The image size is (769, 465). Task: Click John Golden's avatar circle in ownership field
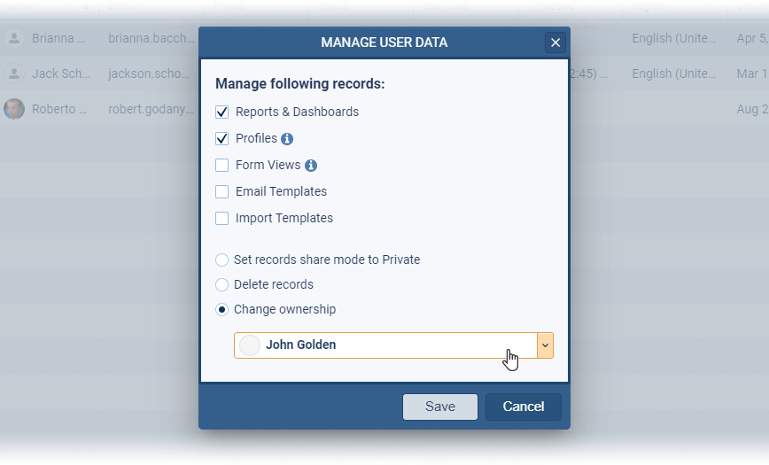pyautogui.click(x=250, y=345)
